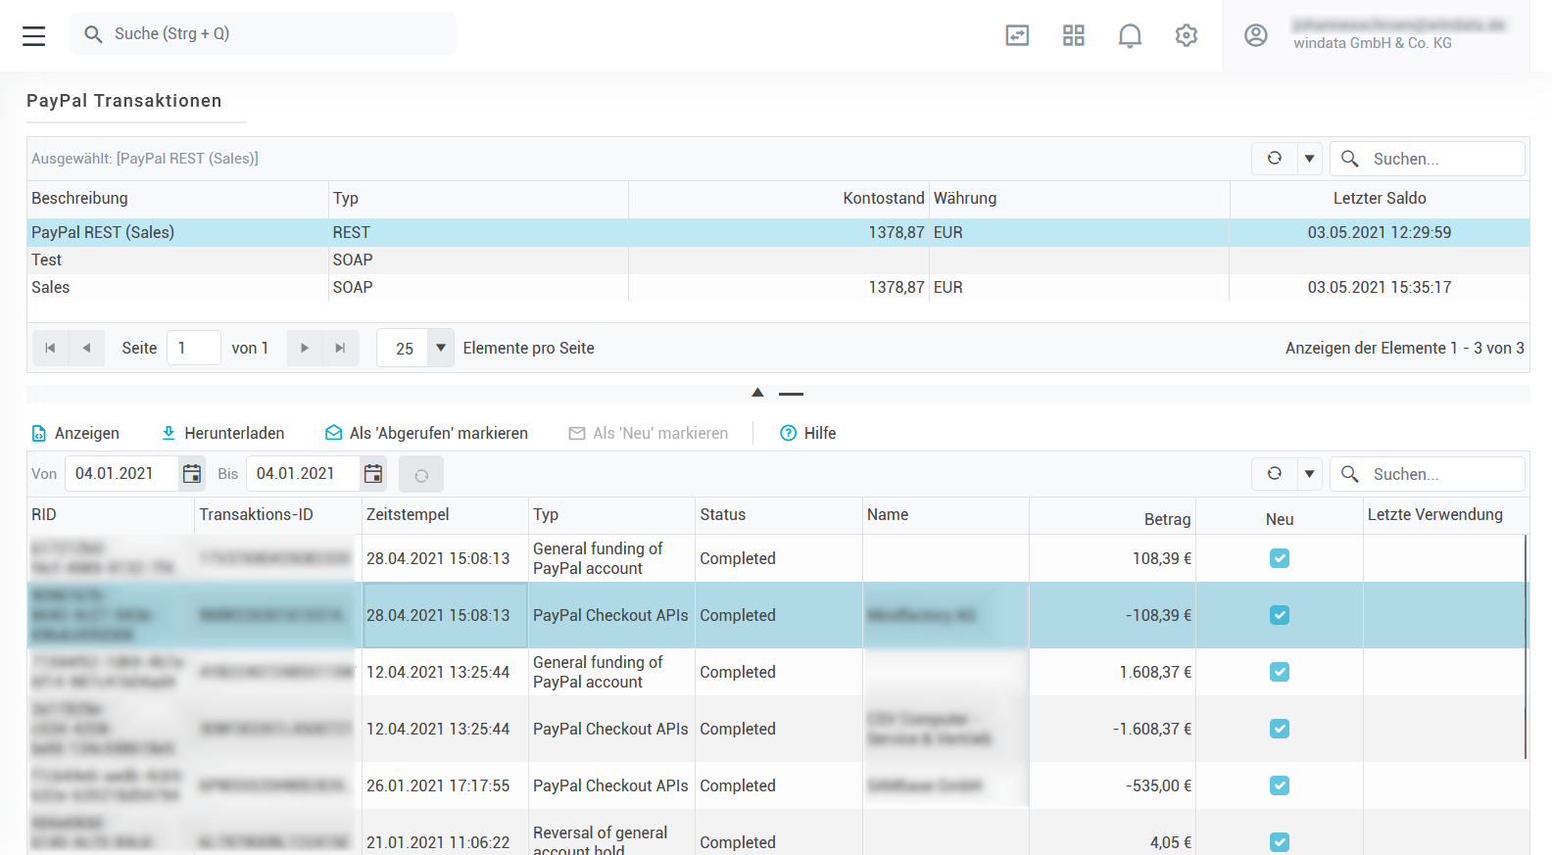The width and height of the screenshot is (1552, 855).
Task: Click Herunterladen in the toolbar
Action: coord(222,433)
